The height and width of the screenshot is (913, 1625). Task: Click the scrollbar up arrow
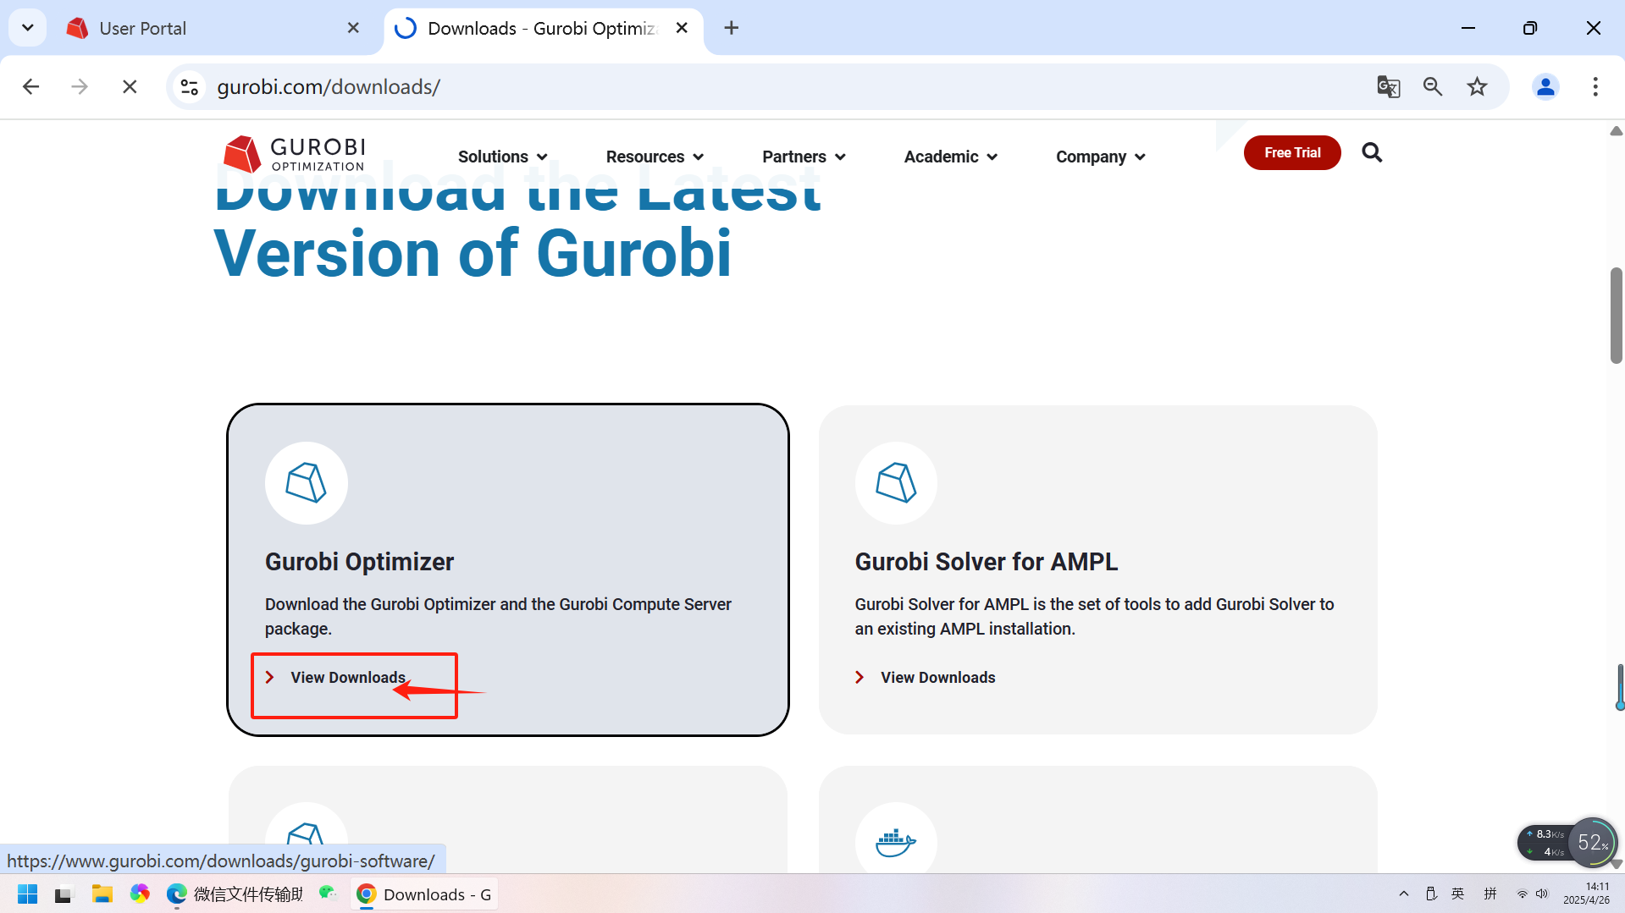click(x=1616, y=130)
